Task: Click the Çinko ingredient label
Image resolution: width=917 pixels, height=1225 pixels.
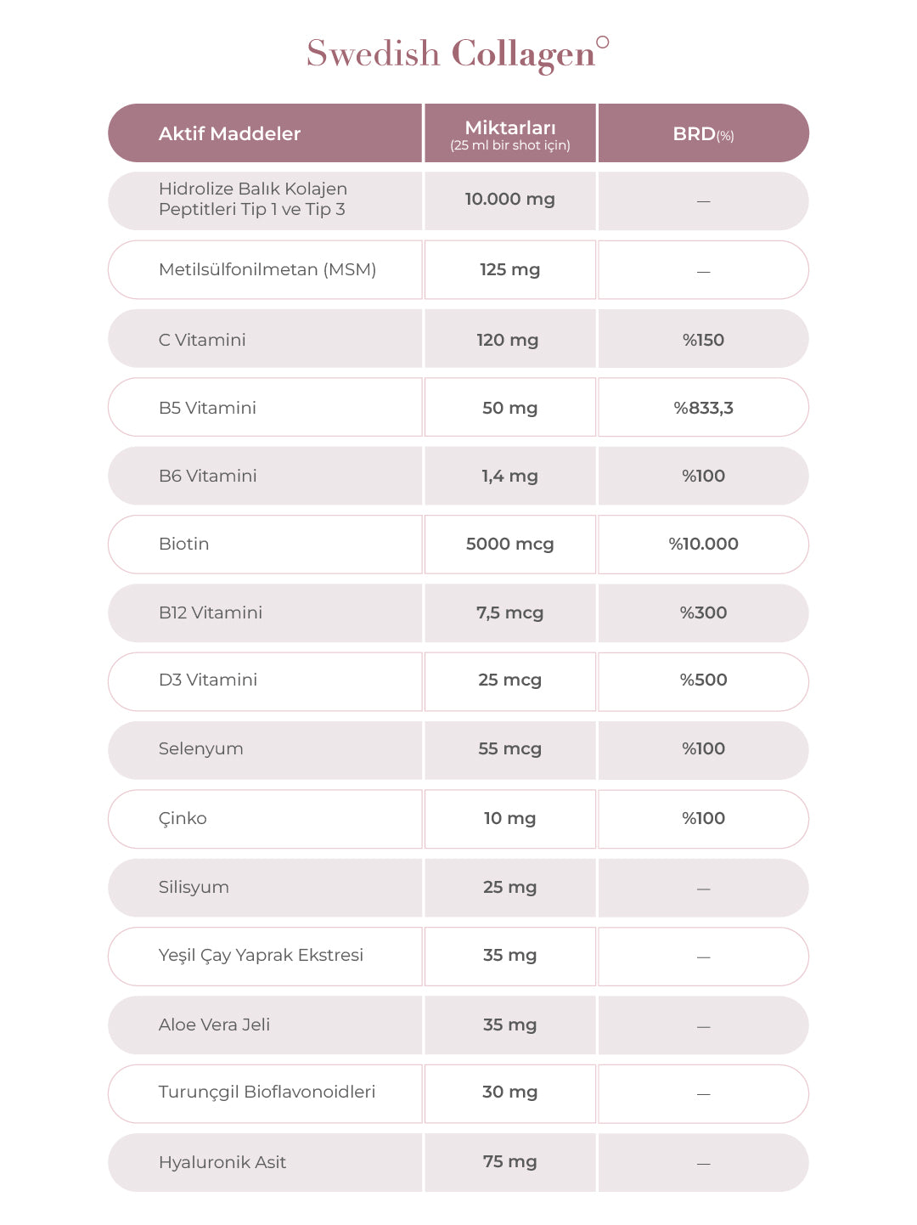Action: coord(183,819)
